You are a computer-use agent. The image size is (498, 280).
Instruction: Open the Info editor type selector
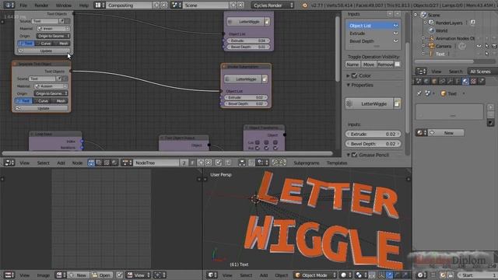click(x=9, y=5)
